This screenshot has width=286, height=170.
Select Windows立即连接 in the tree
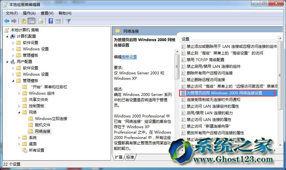51,119
